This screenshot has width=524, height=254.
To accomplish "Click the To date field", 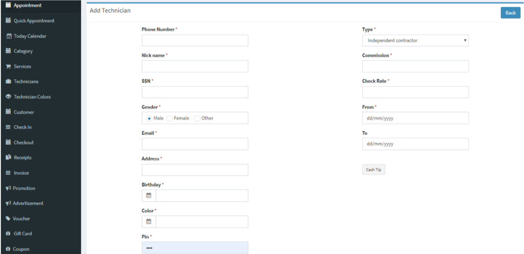I will (x=415, y=144).
